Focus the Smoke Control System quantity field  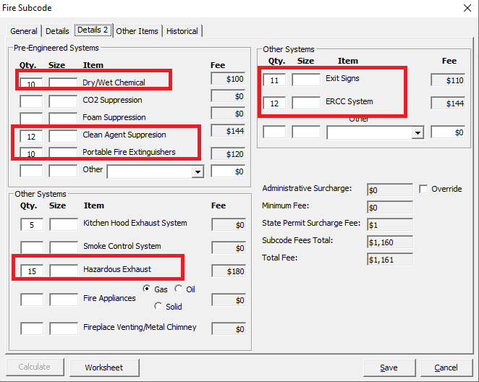[31, 247]
